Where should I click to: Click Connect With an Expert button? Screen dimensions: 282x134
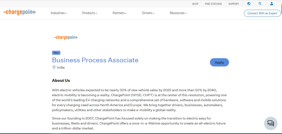(x=262, y=13)
